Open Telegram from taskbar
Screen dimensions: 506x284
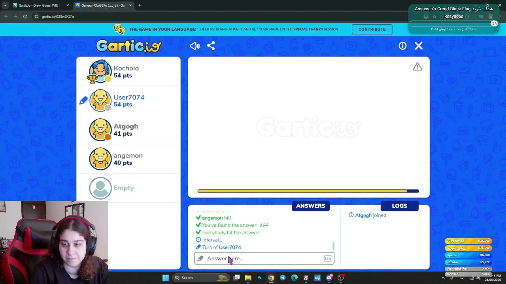[x=283, y=278]
